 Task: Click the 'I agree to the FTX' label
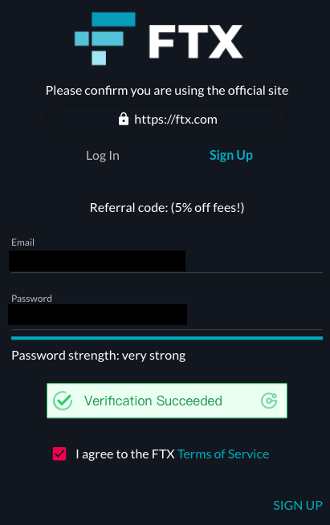tap(125, 454)
